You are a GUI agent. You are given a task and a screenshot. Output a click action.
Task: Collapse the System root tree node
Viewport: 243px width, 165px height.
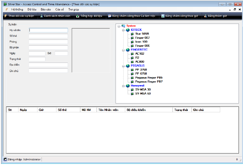pos(119,26)
